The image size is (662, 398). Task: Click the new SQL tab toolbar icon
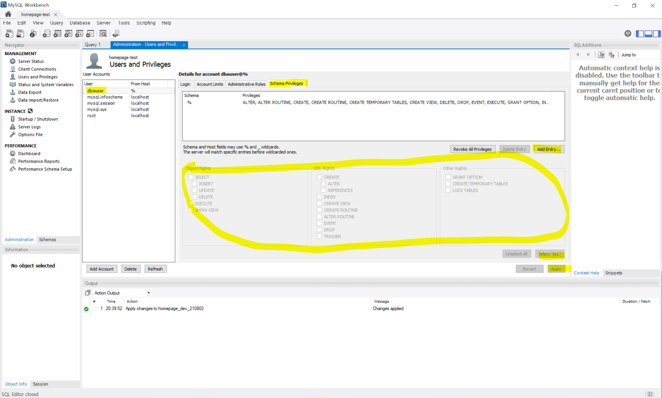pyautogui.click(x=9, y=34)
